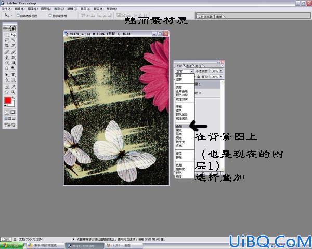Select the Eyedropper tool
The image size is (312, 249).
(x=13, y=87)
